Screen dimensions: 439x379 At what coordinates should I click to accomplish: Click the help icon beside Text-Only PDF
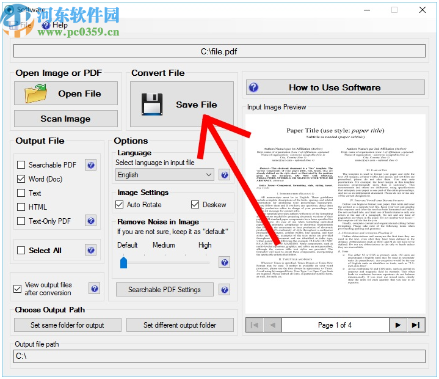(x=91, y=221)
